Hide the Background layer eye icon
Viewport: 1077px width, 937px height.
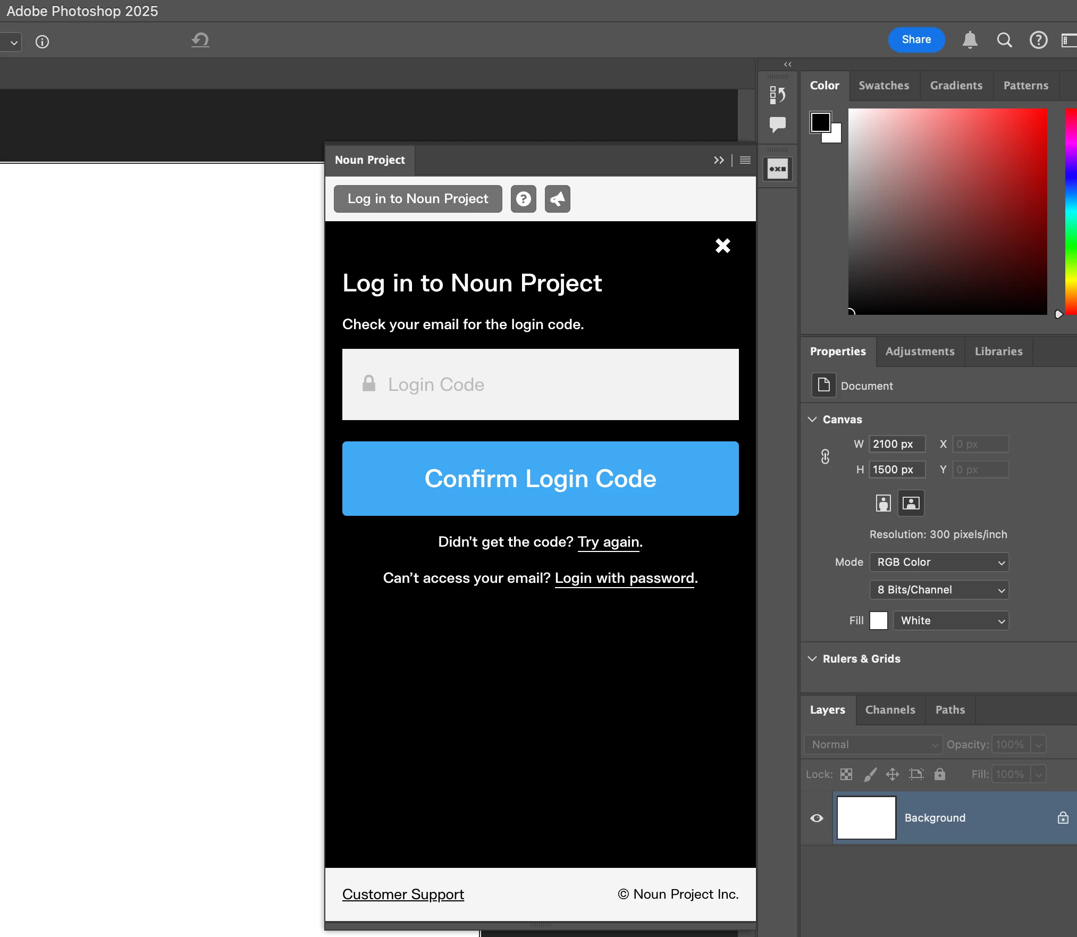coord(817,818)
